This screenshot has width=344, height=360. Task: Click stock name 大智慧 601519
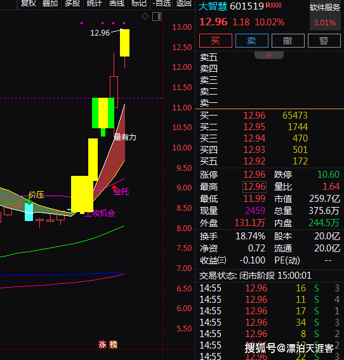[231, 6]
